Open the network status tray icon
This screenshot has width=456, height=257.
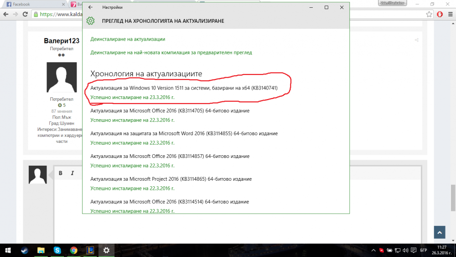click(x=398, y=250)
